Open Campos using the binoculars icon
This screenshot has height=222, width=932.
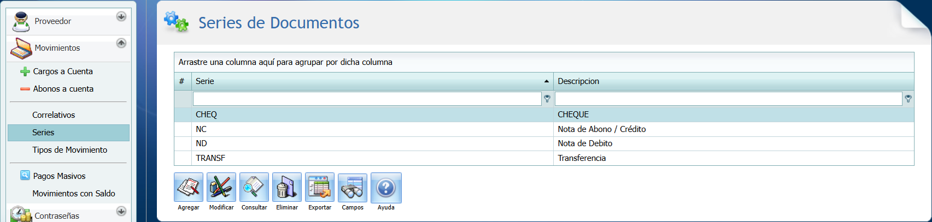(353, 188)
